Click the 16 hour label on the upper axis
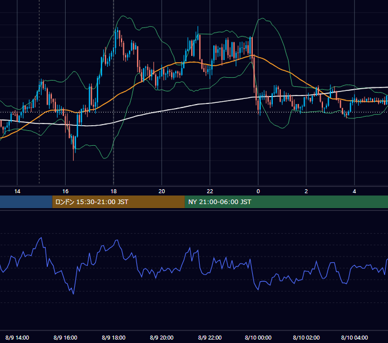 (x=65, y=192)
